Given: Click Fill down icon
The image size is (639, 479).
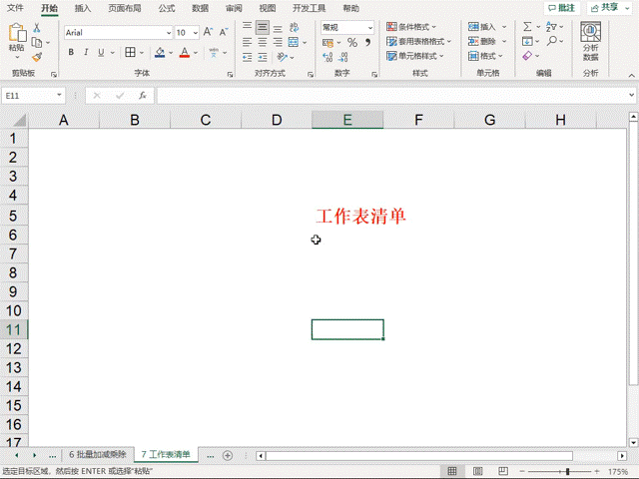Looking at the screenshot, I should tap(527, 42).
